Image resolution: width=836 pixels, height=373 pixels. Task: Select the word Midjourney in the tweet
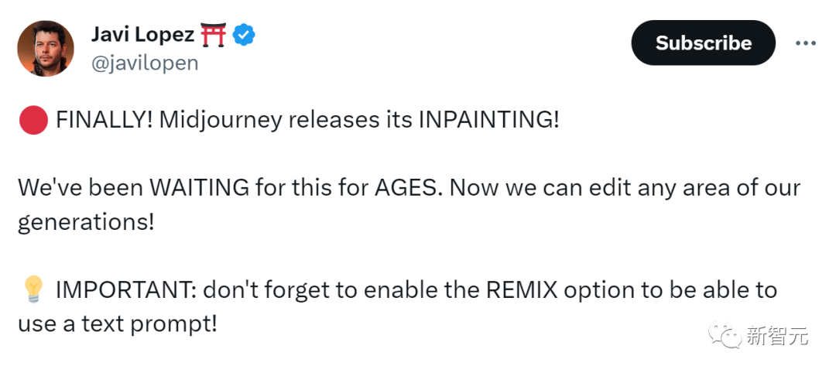coord(220,121)
